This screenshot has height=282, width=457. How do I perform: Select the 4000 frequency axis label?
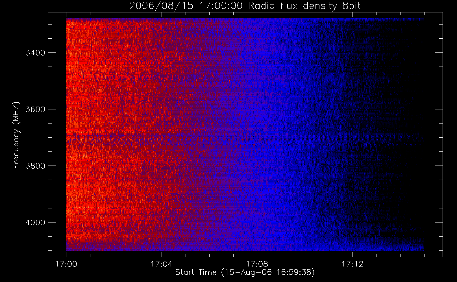35,222
